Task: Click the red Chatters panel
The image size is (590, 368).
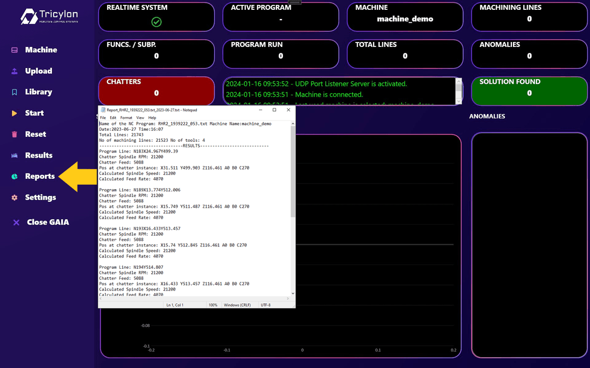Action: (x=156, y=91)
